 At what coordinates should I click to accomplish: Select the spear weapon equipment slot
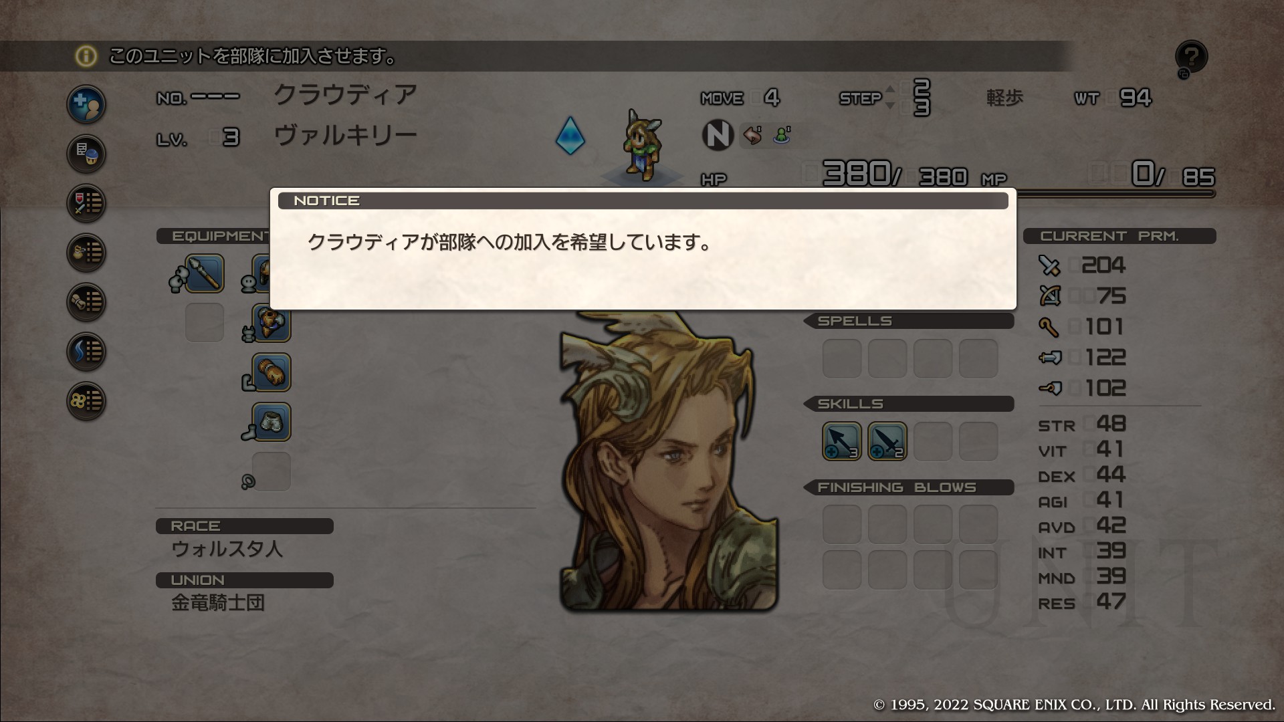[x=204, y=273]
